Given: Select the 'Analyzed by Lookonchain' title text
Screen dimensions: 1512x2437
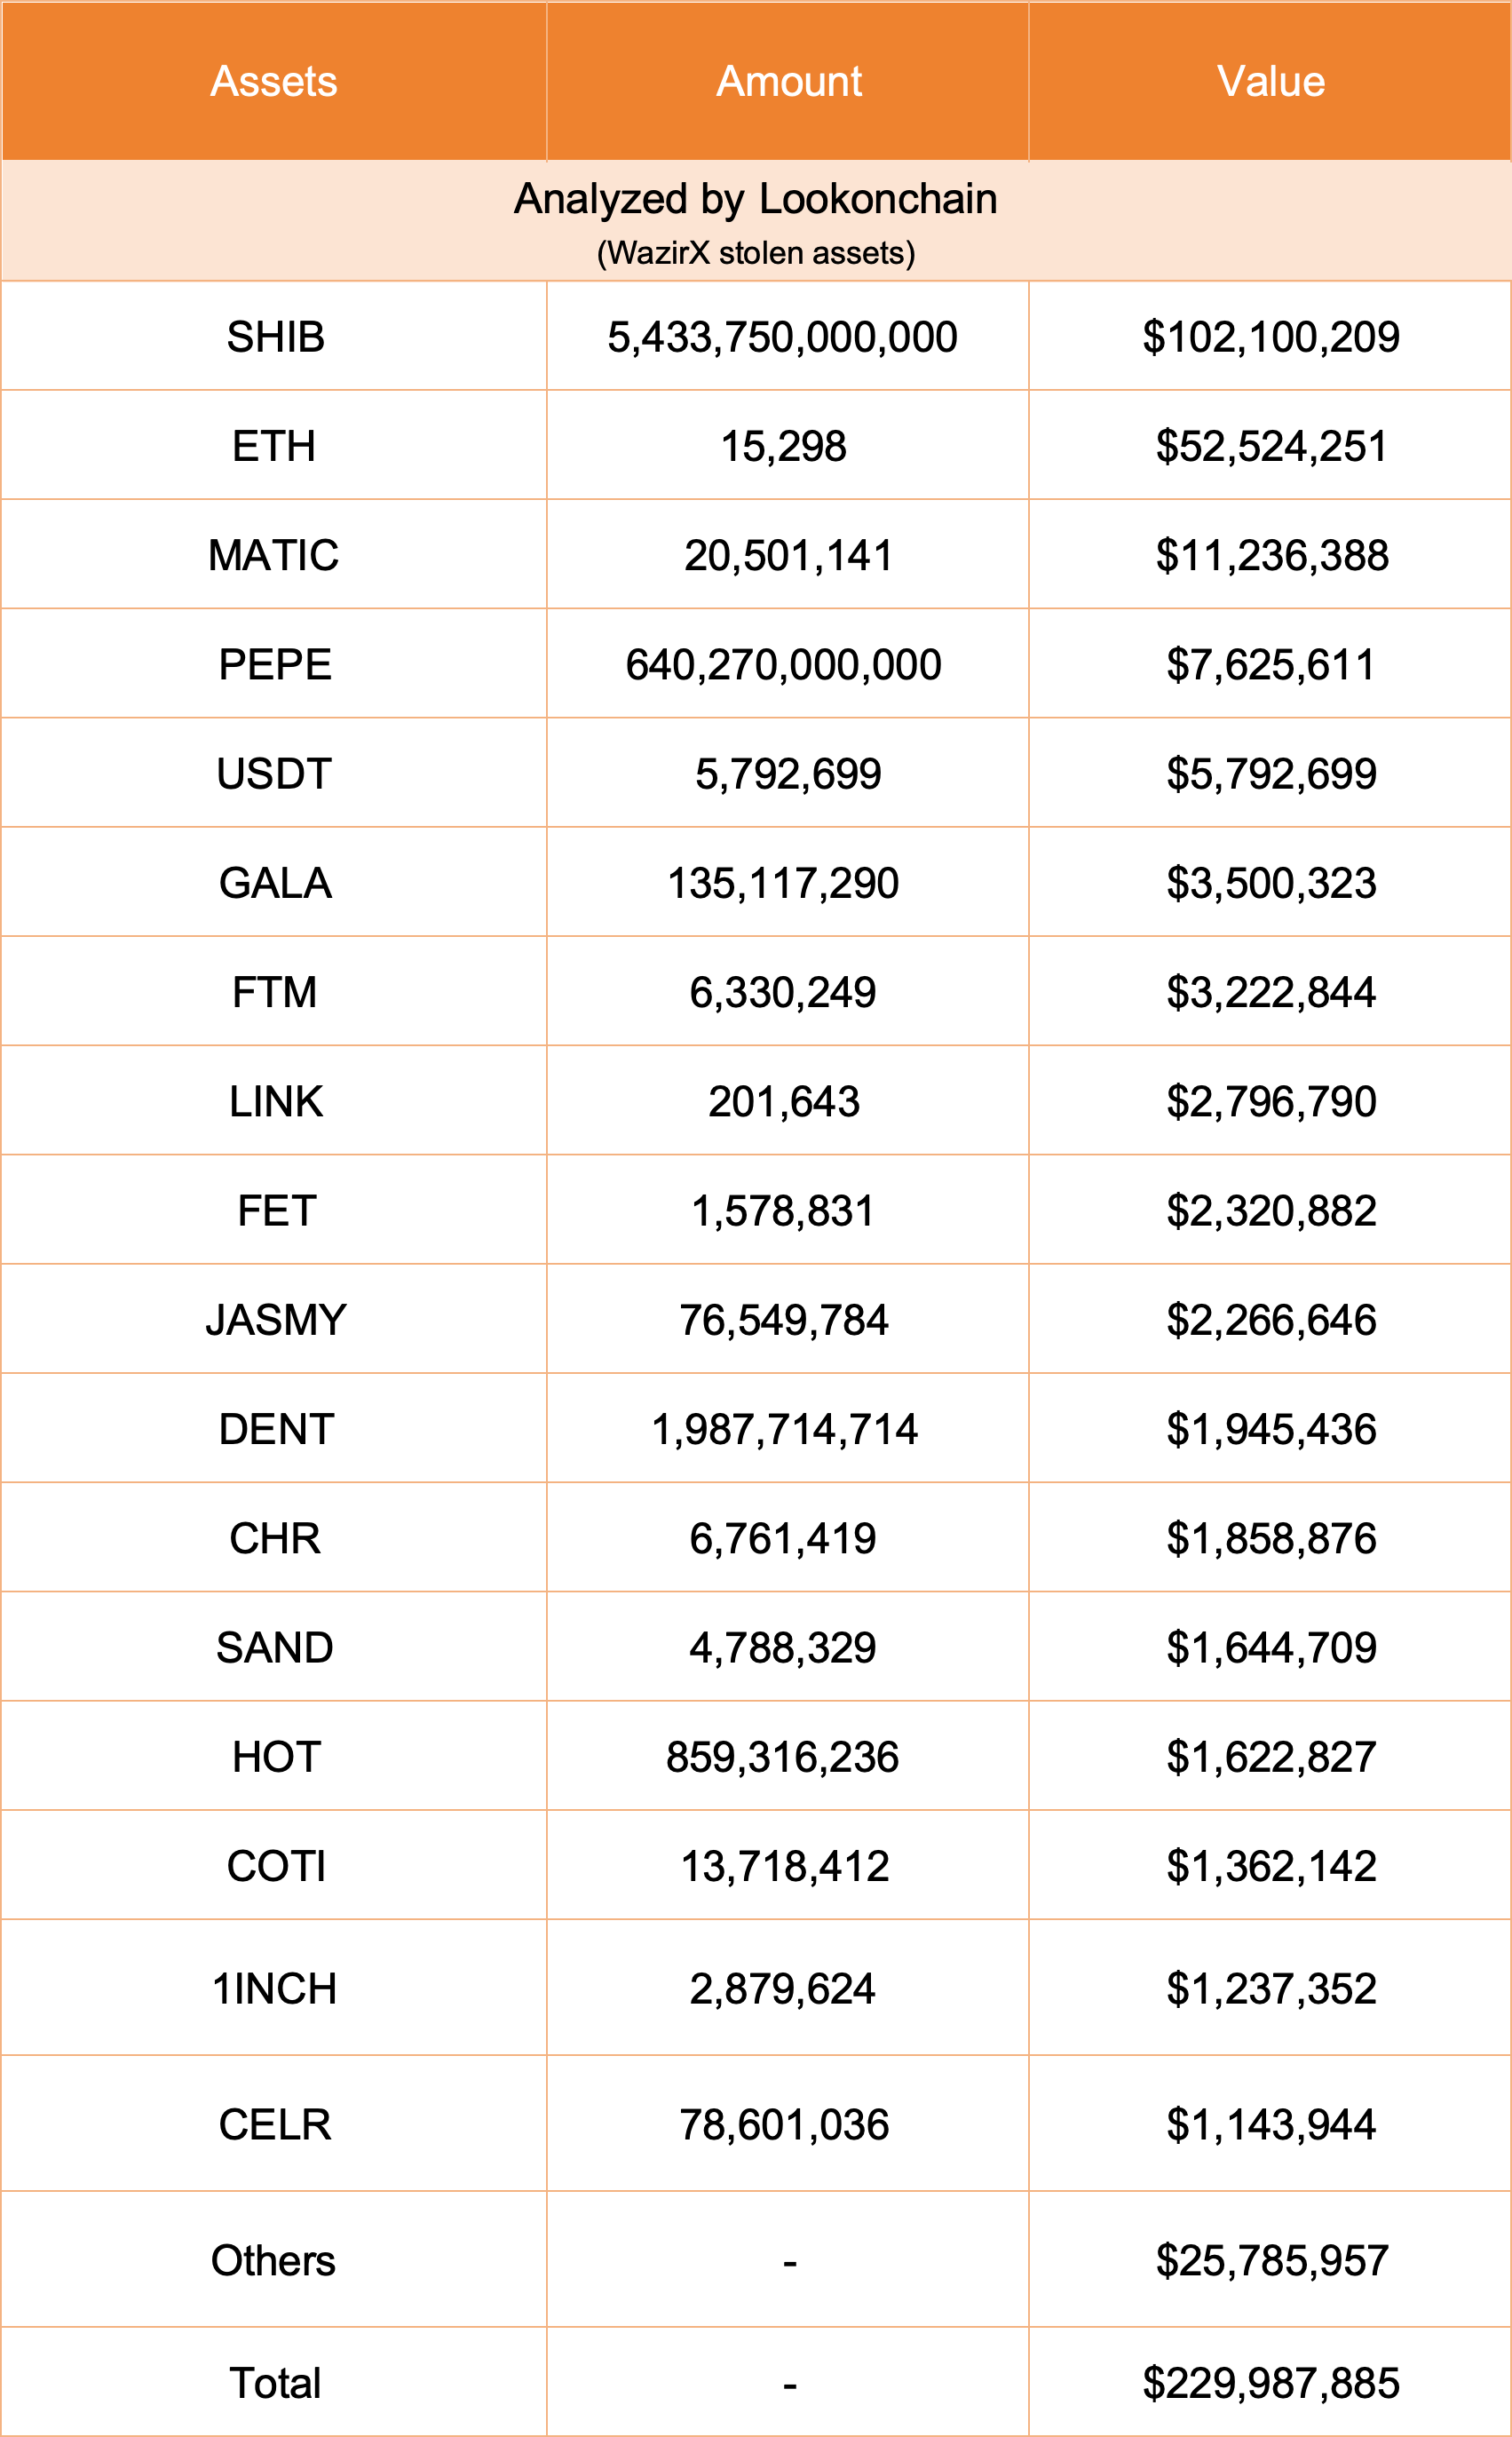Looking at the screenshot, I should click(x=755, y=199).
